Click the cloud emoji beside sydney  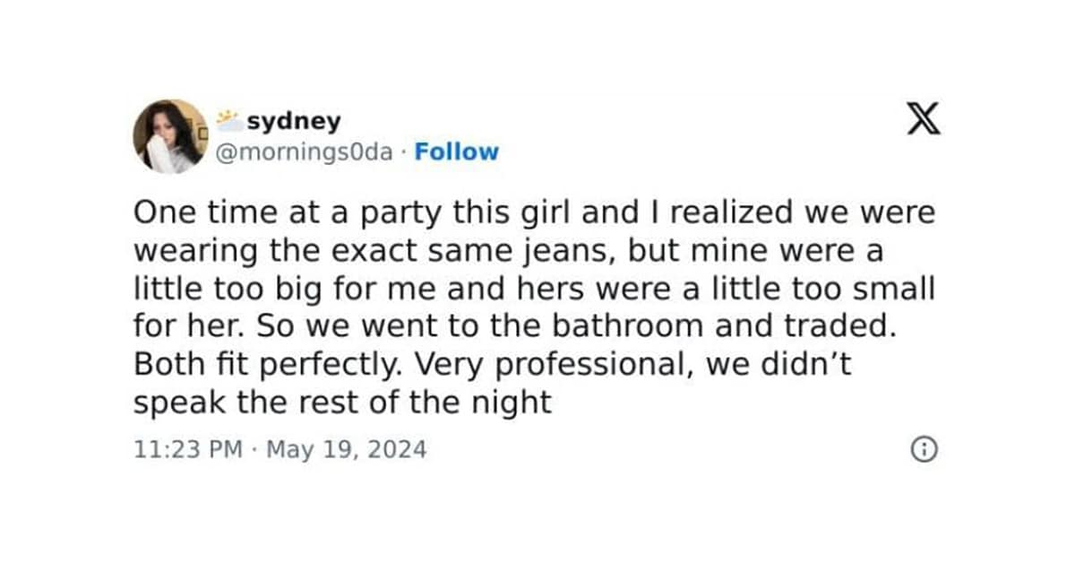pyautogui.click(x=229, y=120)
